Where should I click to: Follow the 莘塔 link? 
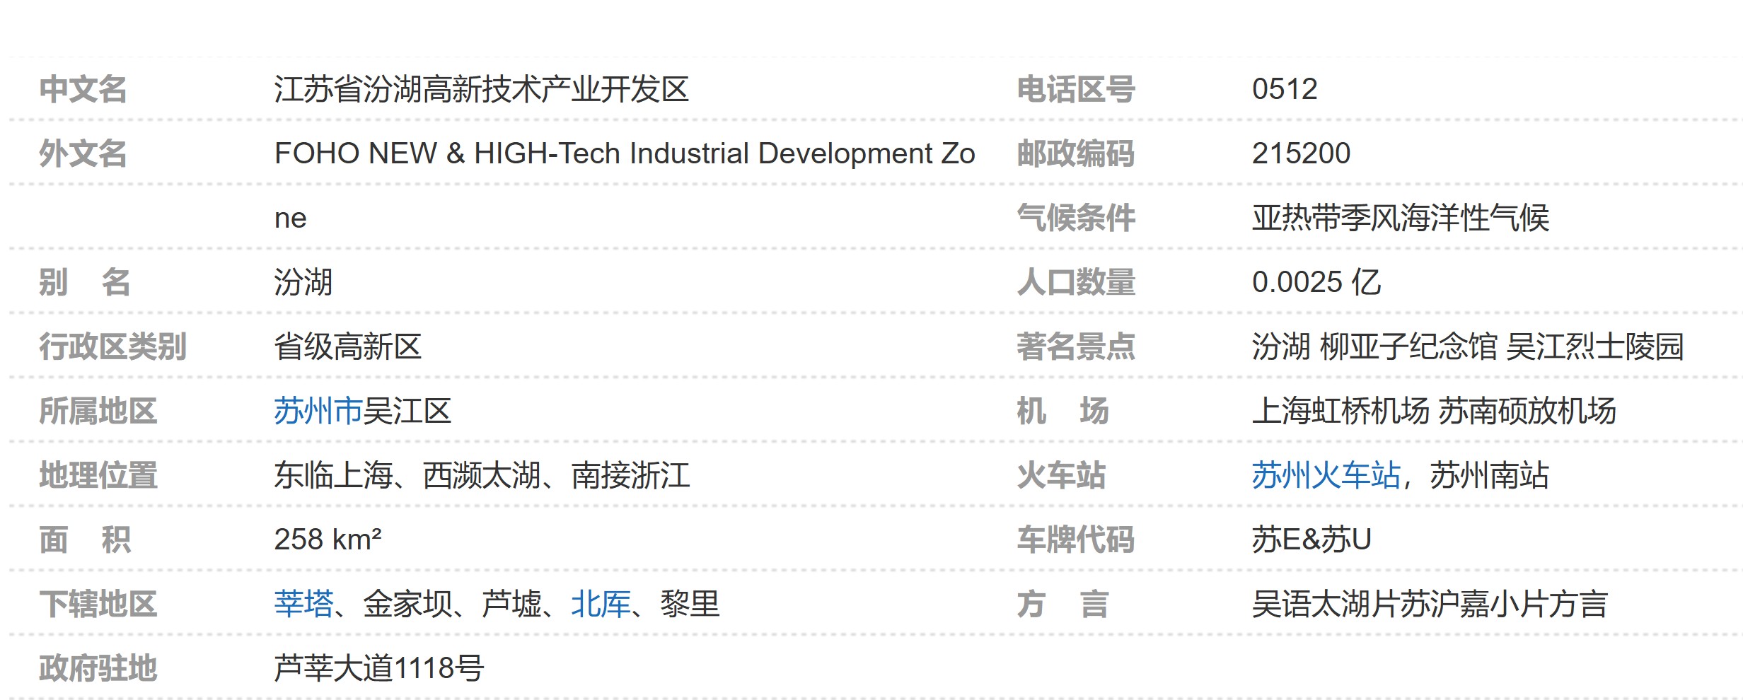[303, 604]
